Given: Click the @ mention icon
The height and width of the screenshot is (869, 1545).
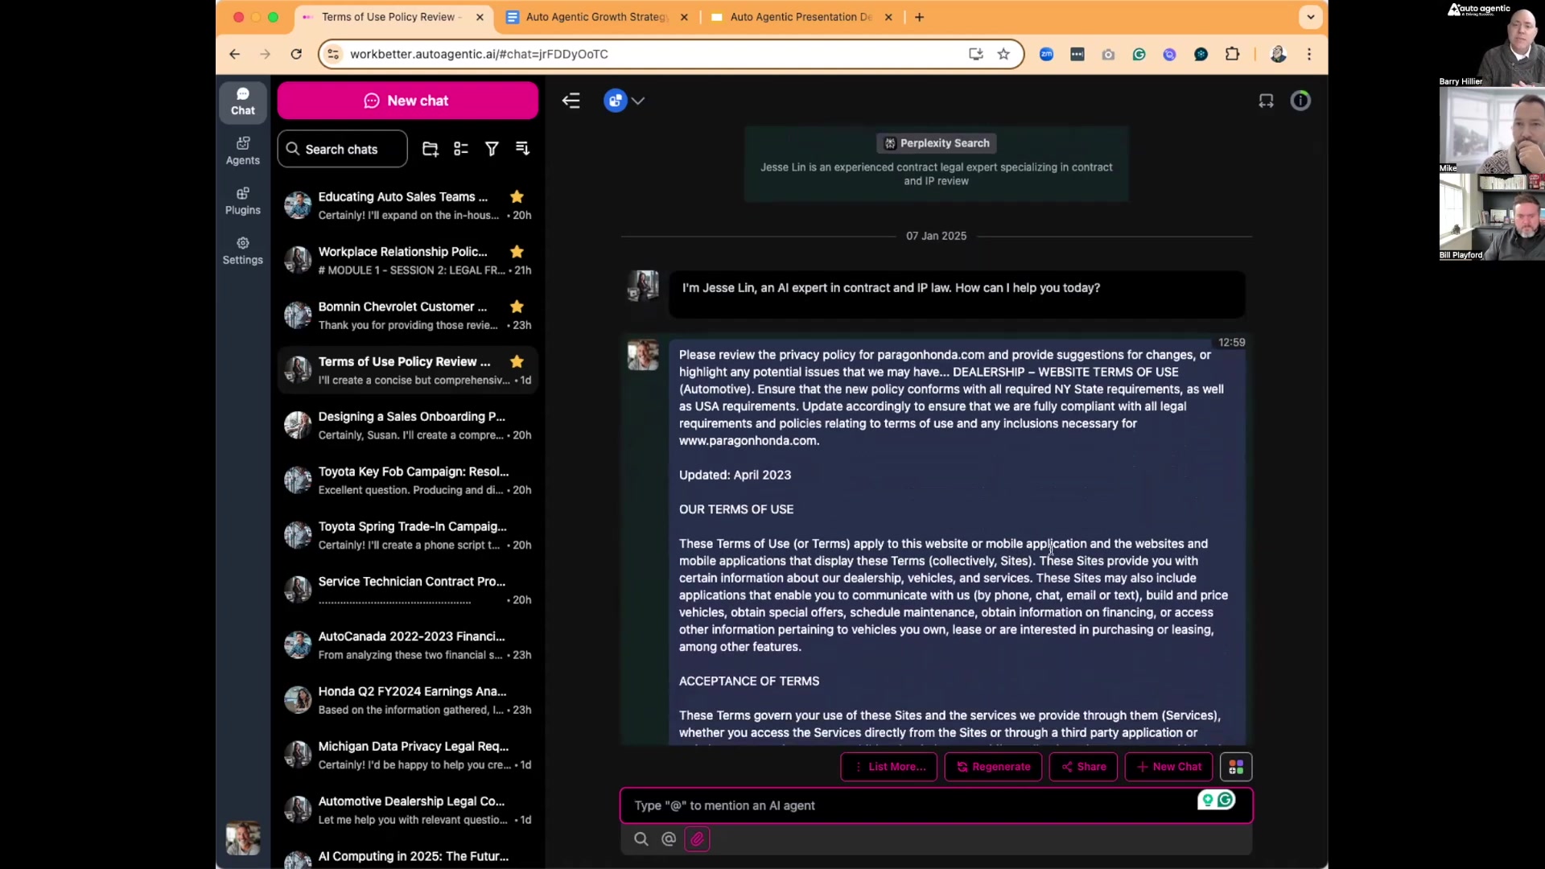Looking at the screenshot, I should (x=668, y=839).
